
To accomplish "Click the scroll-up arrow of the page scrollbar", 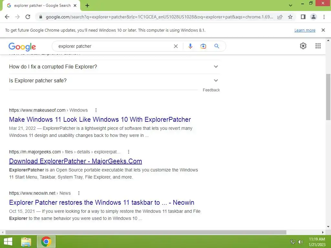I will coord(328,40).
